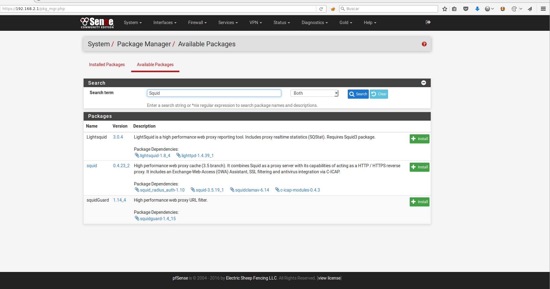The image size is (550, 289).
Task: Open the Both search scope dropdown
Action: point(314,93)
